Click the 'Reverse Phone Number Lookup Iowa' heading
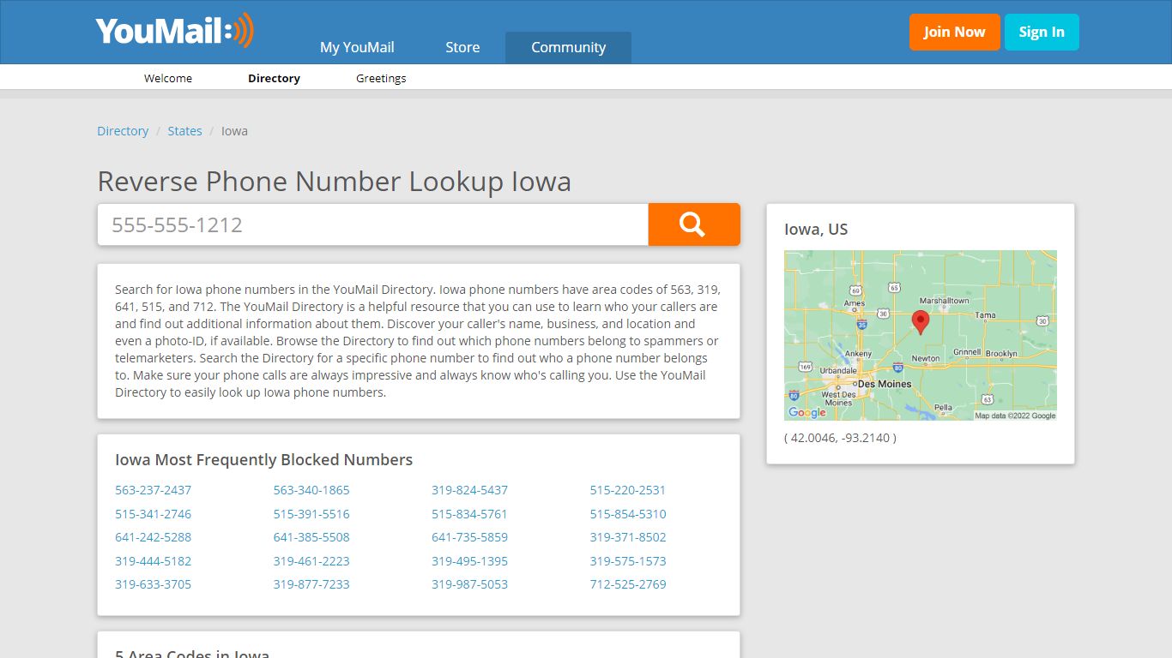This screenshot has height=658, width=1172. tap(334, 182)
